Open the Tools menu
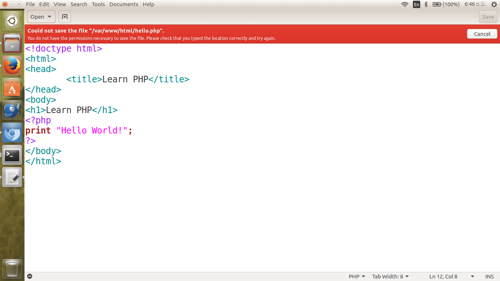 pos(98,4)
